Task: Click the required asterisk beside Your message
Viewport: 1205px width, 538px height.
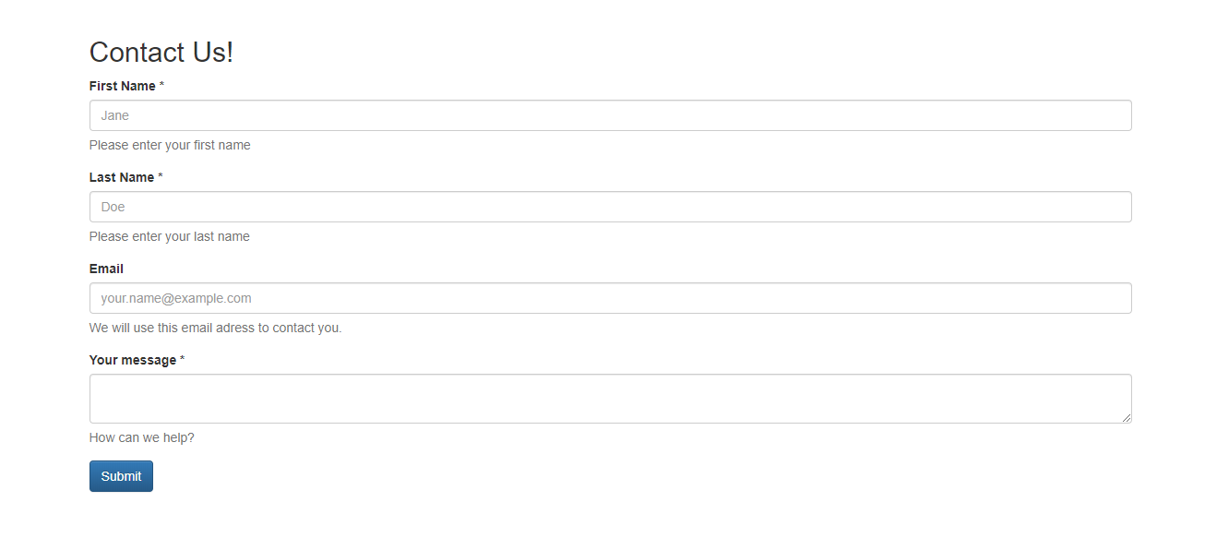Action: coord(183,360)
